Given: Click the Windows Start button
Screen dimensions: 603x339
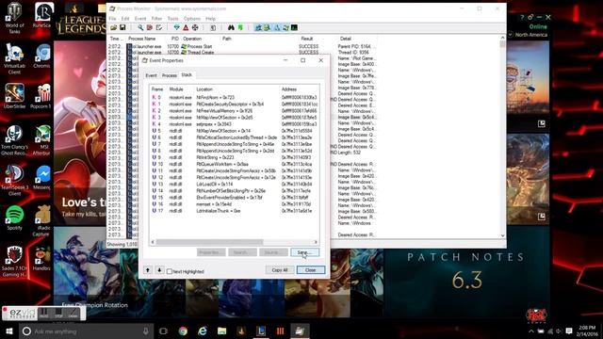Looking at the screenshot, I should point(9,331).
